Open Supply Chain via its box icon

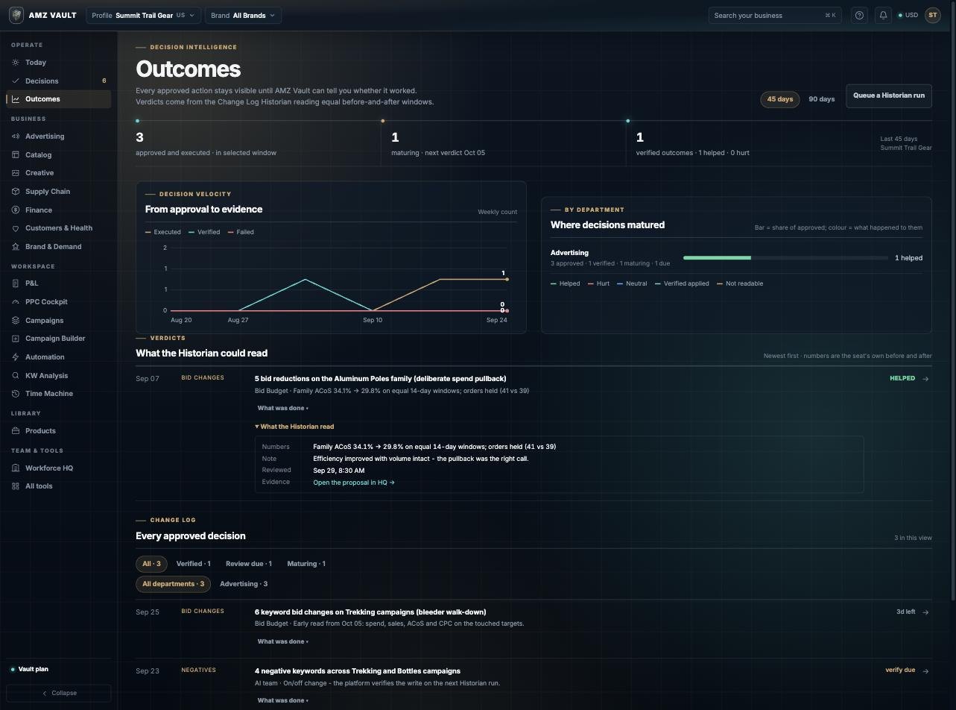(x=16, y=192)
